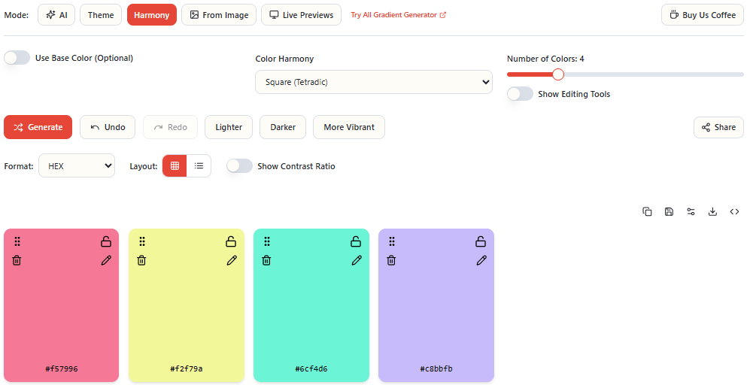The width and height of the screenshot is (750, 385).
Task: Click the download palette icon
Action: (712, 212)
